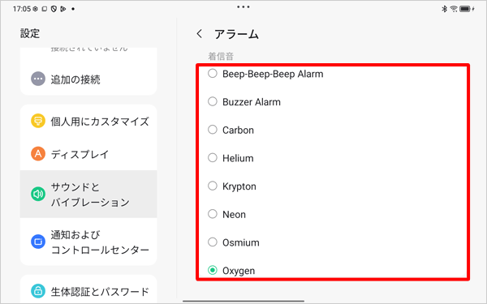Screen dimensions: 487x304
Task: Select the Buzzer Alarm radio button
Action: [213, 101]
